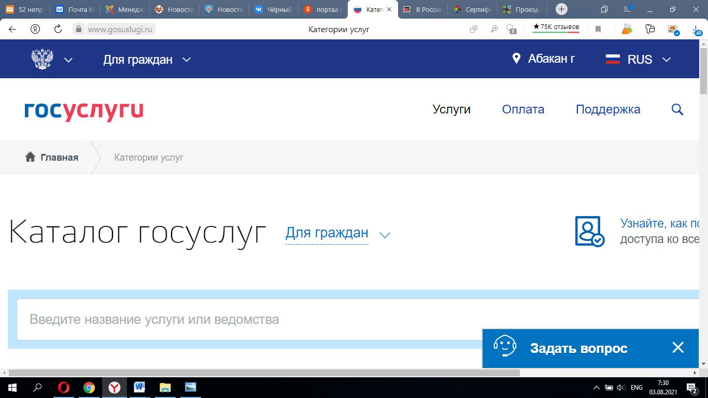Open the Госуслуги site search icon
The image size is (708, 398).
click(x=677, y=109)
